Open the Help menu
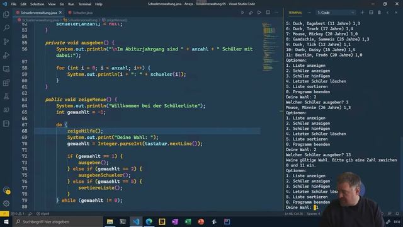This screenshot has width=403, height=227. point(99,4)
